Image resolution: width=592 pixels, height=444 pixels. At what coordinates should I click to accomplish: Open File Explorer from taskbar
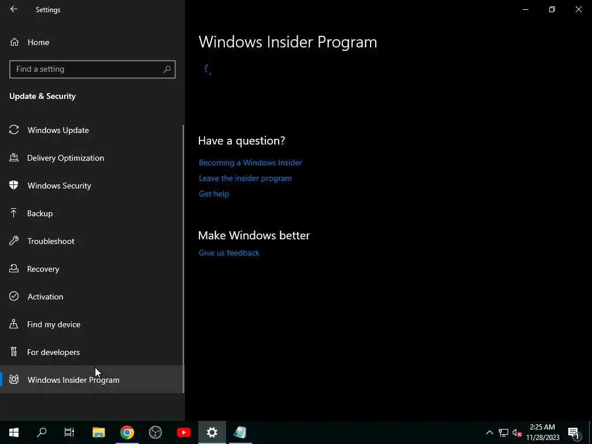click(x=98, y=432)
